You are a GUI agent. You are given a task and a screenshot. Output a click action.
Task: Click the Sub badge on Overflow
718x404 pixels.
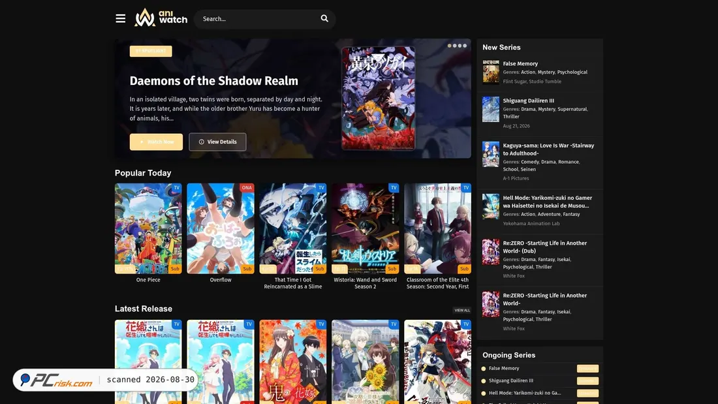tap(247, 269)
